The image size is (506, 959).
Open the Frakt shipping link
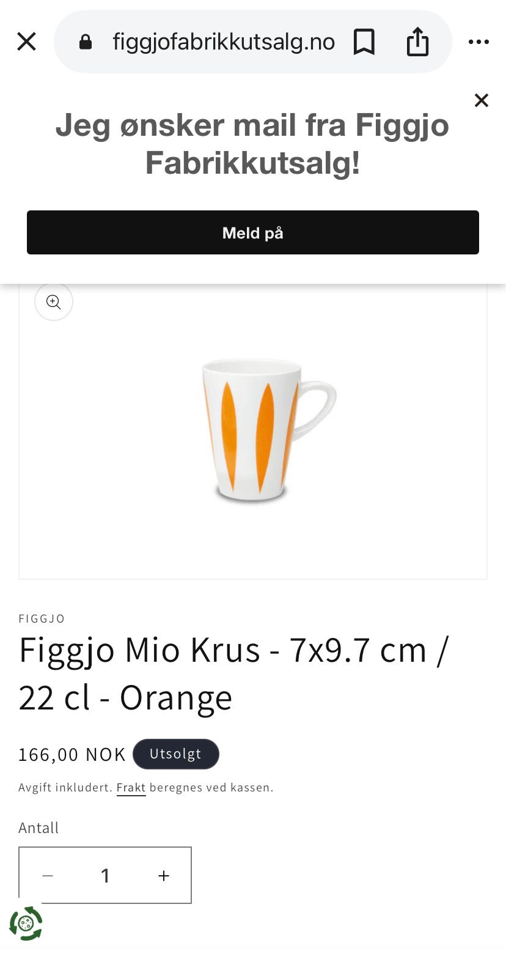click(x=131, y=788)
